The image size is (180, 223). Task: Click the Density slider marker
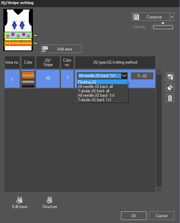(x=163, y=23)
